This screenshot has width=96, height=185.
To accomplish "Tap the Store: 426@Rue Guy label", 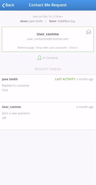I will (62, 21).
